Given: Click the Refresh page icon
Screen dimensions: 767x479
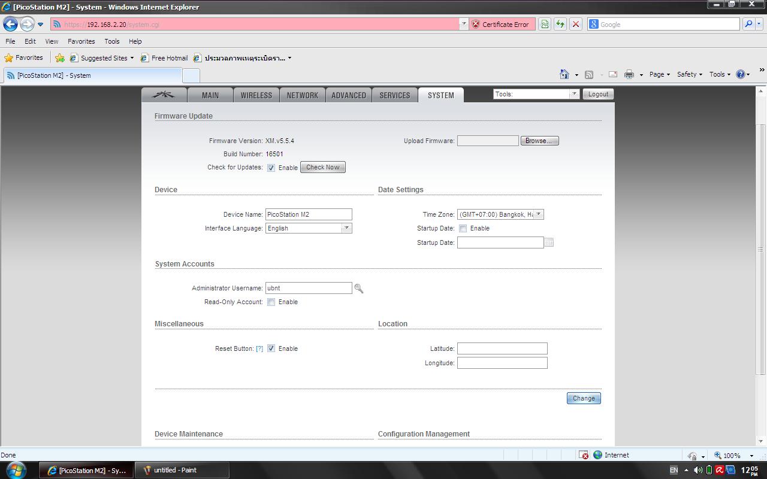Looking at the screenshot, I should (x=560, y=24).
